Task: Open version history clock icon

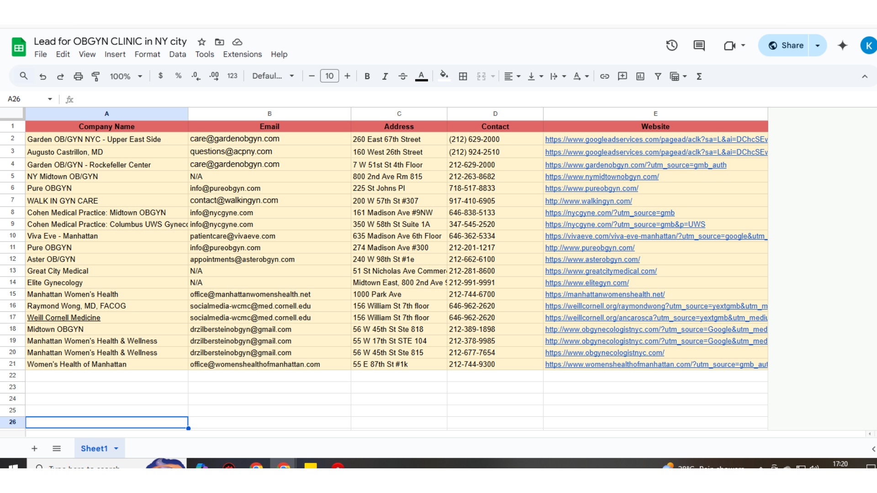Action: [671, 45]
